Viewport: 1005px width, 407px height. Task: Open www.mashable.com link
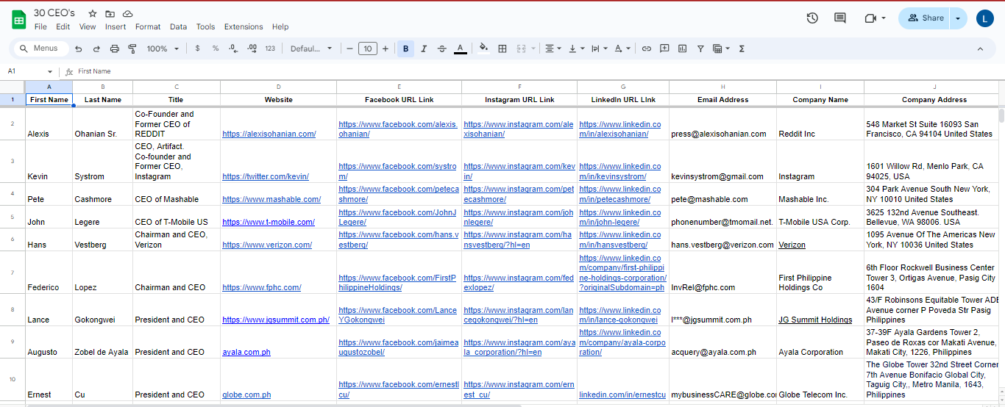[271, 199]
